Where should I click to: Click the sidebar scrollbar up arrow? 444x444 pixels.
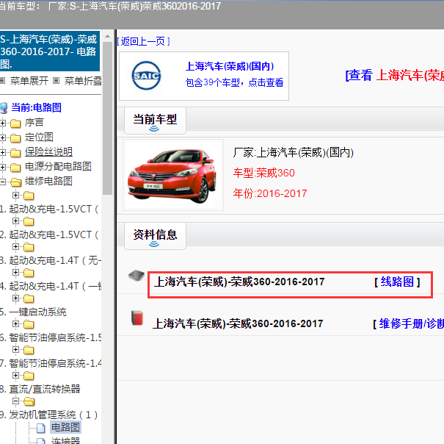(107, 36)
